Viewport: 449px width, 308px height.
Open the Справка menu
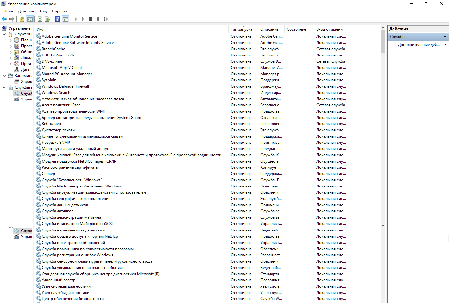click(59, 11)
